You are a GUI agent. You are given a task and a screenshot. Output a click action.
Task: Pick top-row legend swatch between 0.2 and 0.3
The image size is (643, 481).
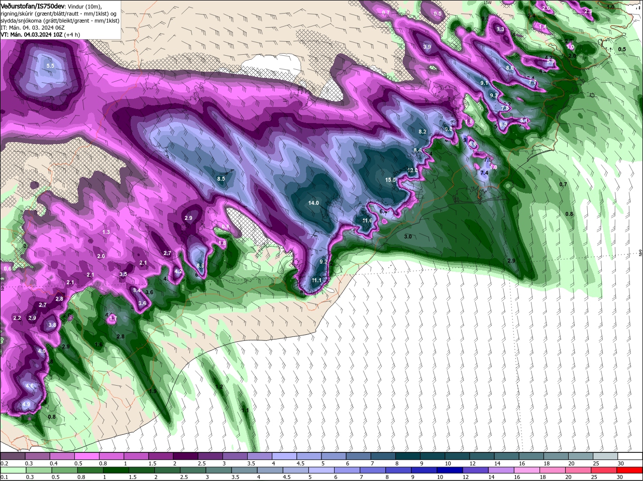(13, 456)
